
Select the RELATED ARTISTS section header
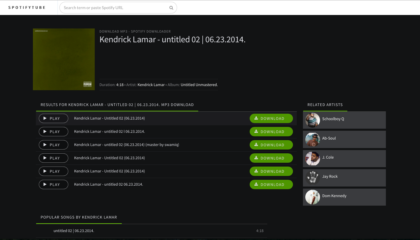pyautogui.click(x=325, y=105)
